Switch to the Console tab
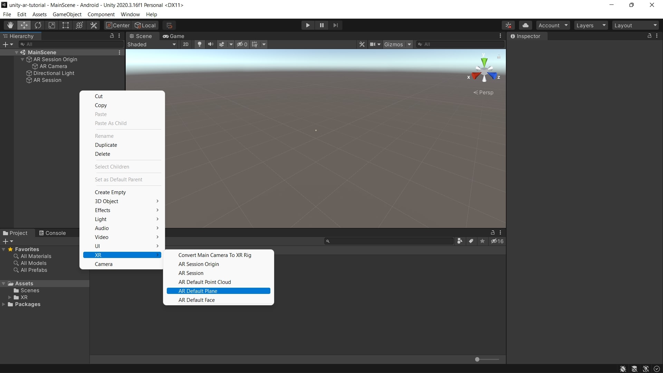This screenshot has width=663, height=373. 52,233
